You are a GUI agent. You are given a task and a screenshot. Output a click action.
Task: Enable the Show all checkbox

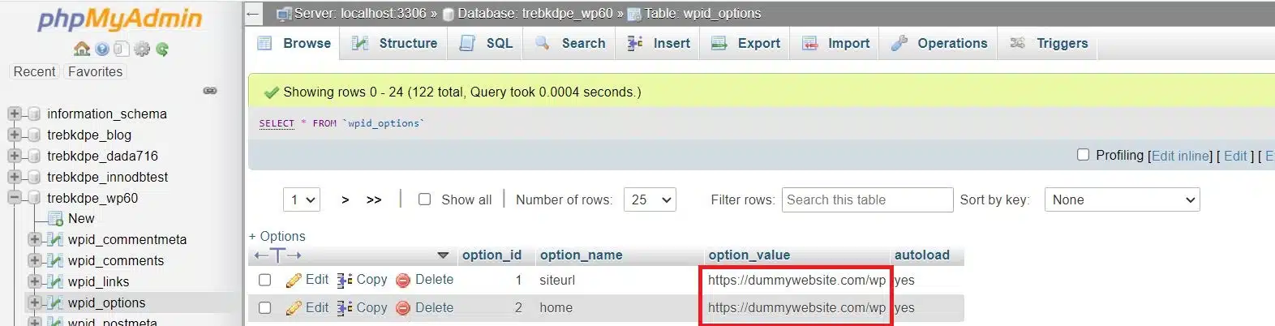(424, 199)
